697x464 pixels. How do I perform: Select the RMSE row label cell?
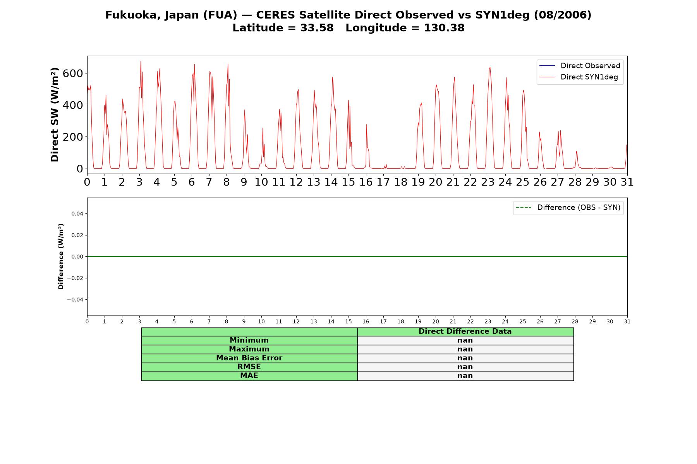249,367
